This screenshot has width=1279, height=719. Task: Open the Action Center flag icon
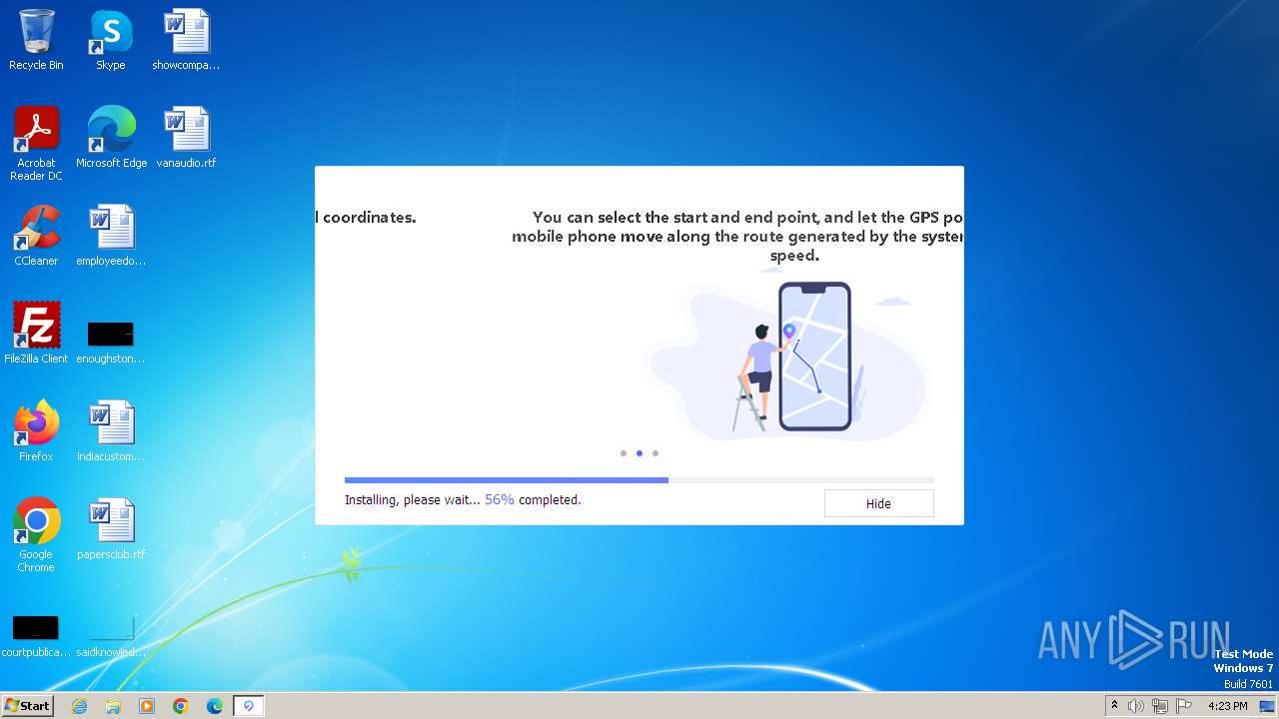coord(1184,706)
